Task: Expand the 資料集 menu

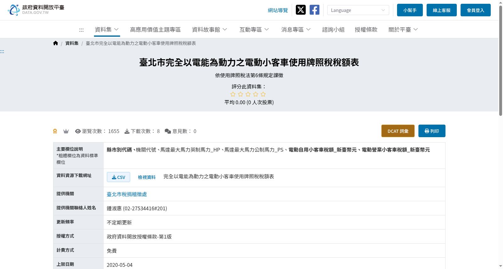Action: [x=107, y=30]
